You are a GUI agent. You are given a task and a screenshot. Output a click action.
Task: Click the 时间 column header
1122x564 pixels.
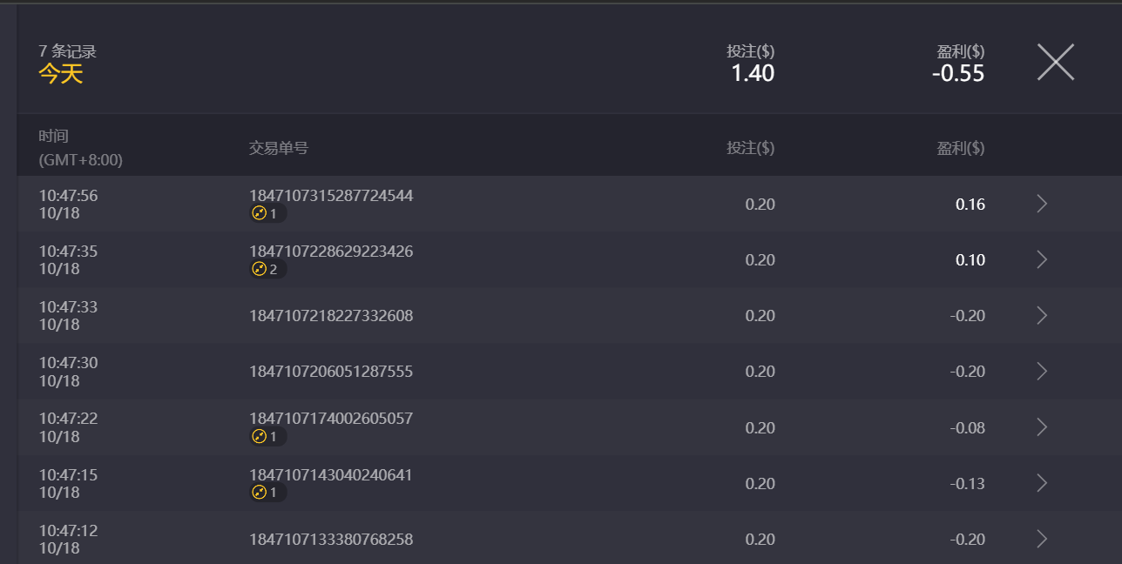click(x=53, y=137)
